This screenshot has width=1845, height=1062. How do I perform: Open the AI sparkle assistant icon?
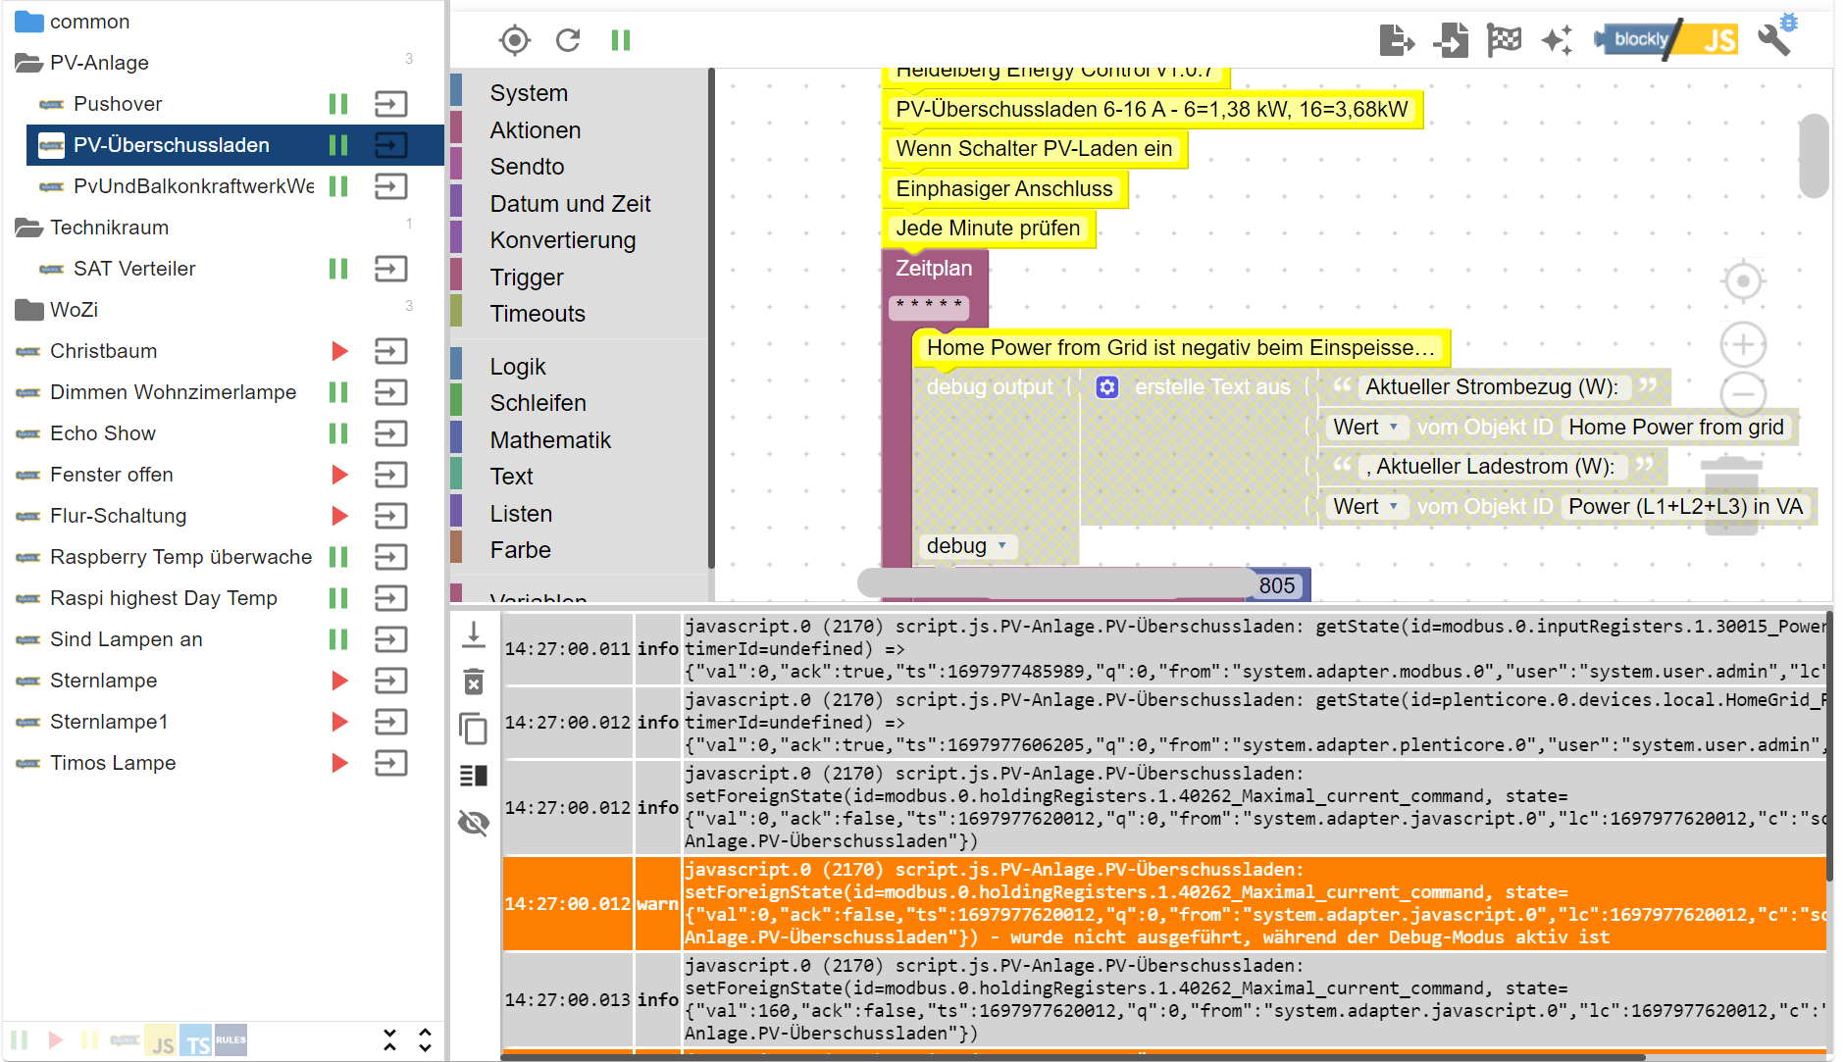coord(1557,40)
